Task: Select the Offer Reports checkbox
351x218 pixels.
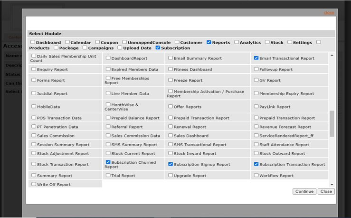Action: tap(171, 106)
